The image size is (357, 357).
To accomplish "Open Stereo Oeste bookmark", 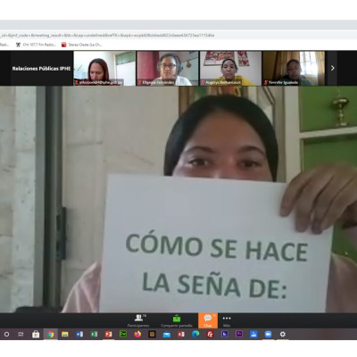I will pos(82,45).
